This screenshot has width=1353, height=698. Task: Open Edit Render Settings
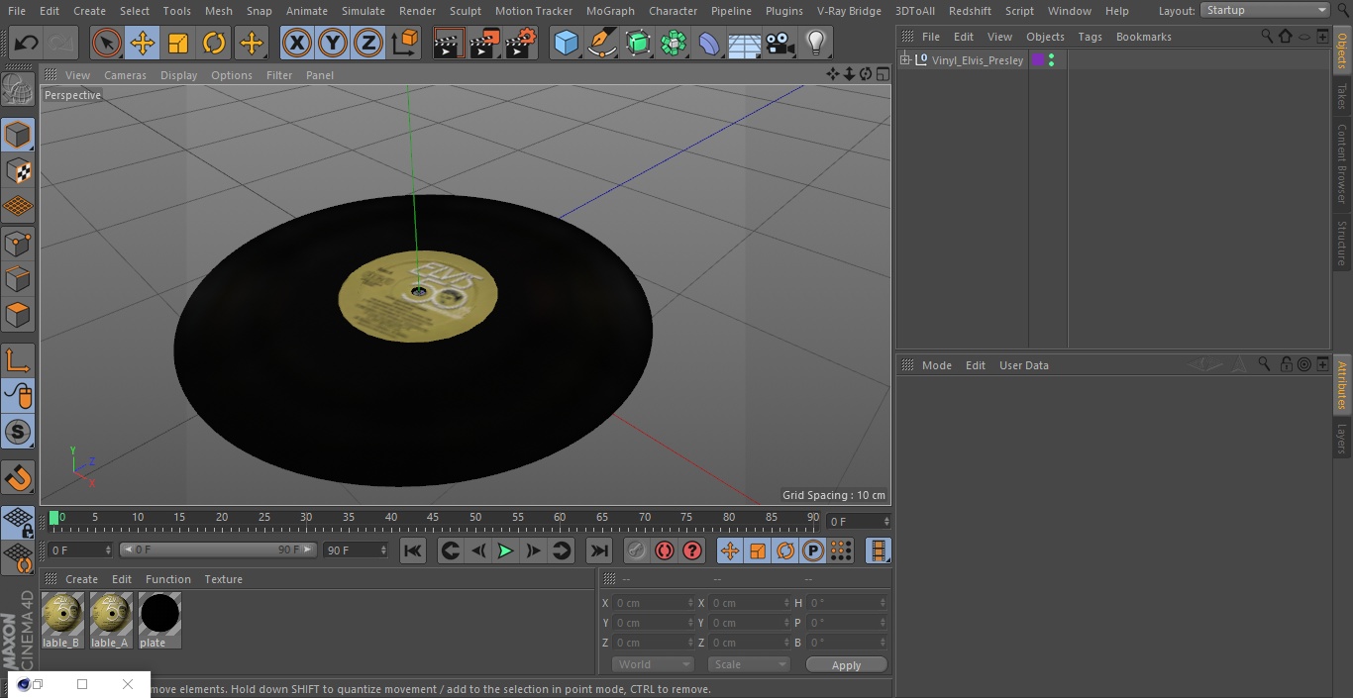[521, 44]
